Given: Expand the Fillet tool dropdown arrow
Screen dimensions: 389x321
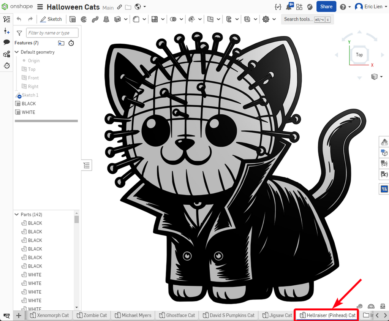Looking at the screenshot, I should (x=144, y=19).
